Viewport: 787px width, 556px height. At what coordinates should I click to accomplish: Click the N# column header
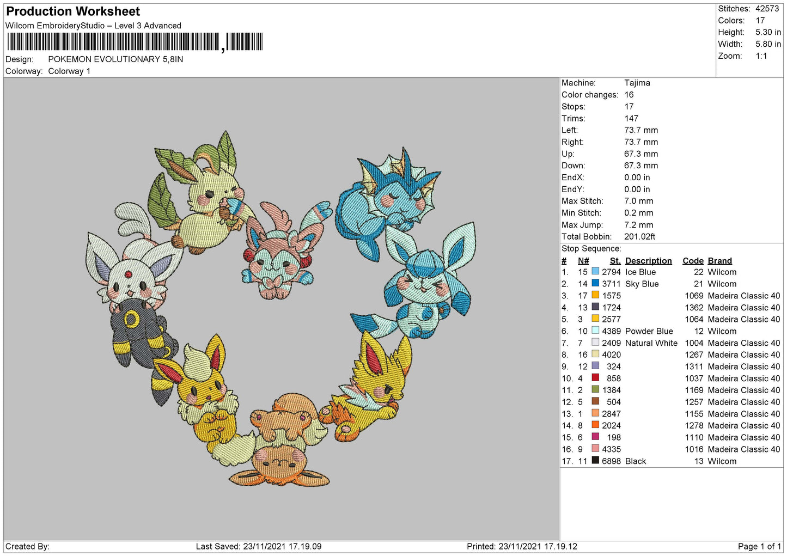point(583,261)
